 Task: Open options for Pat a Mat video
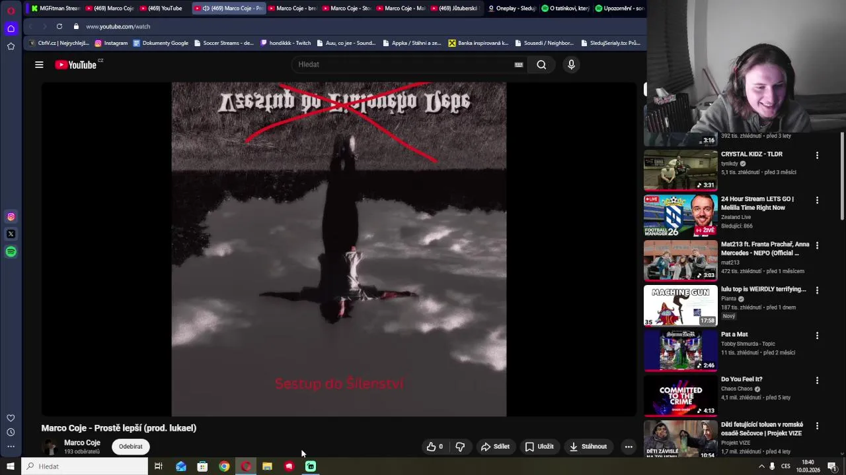tap(817, 336)
